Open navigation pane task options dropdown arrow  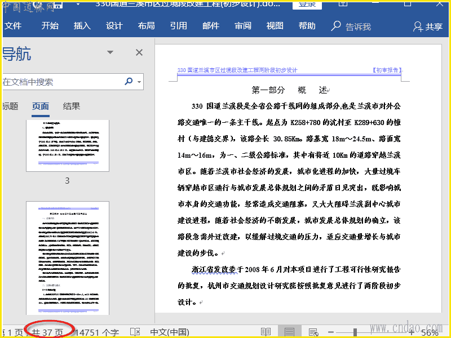(x=110, y=52)
